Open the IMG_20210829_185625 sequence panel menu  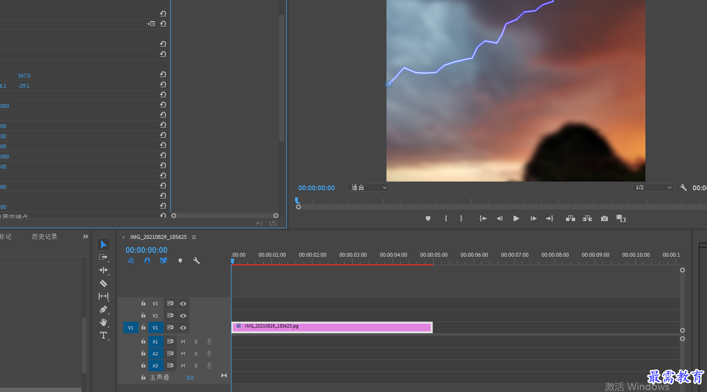tap(194, 237)
